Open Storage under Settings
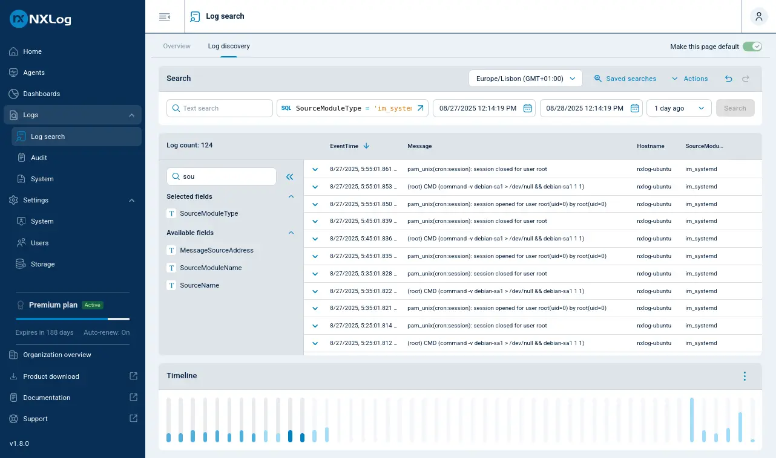 [76, 264]
